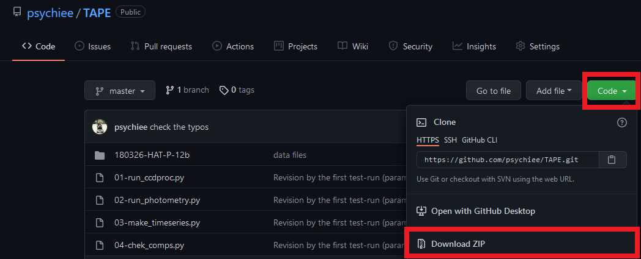
Task: Open file 03-make_timeseries.py
Action: click(x=157, y=223)
